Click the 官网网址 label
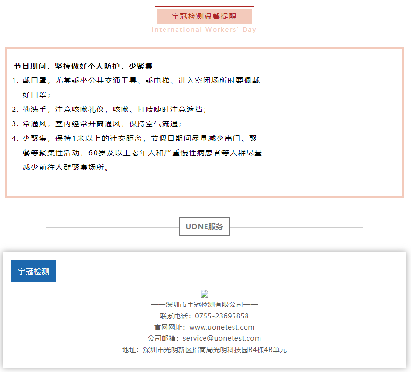 pyautogui.click(x=170, y=327)
